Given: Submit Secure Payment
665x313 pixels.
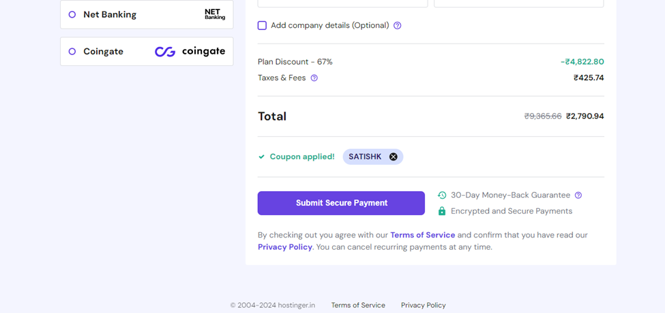Looking at the screenshot, I should coord(341,203).
